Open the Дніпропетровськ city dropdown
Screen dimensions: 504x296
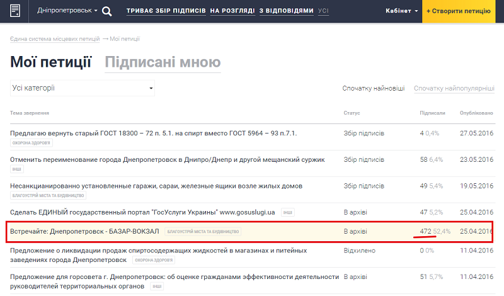67,11
